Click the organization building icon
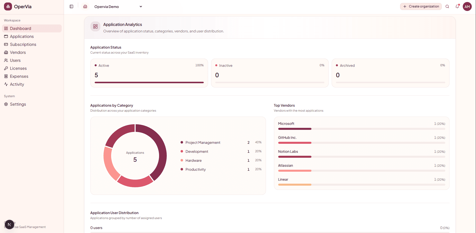Image resolution: width=476 pixels, height=233 pixels. [85, 6]
